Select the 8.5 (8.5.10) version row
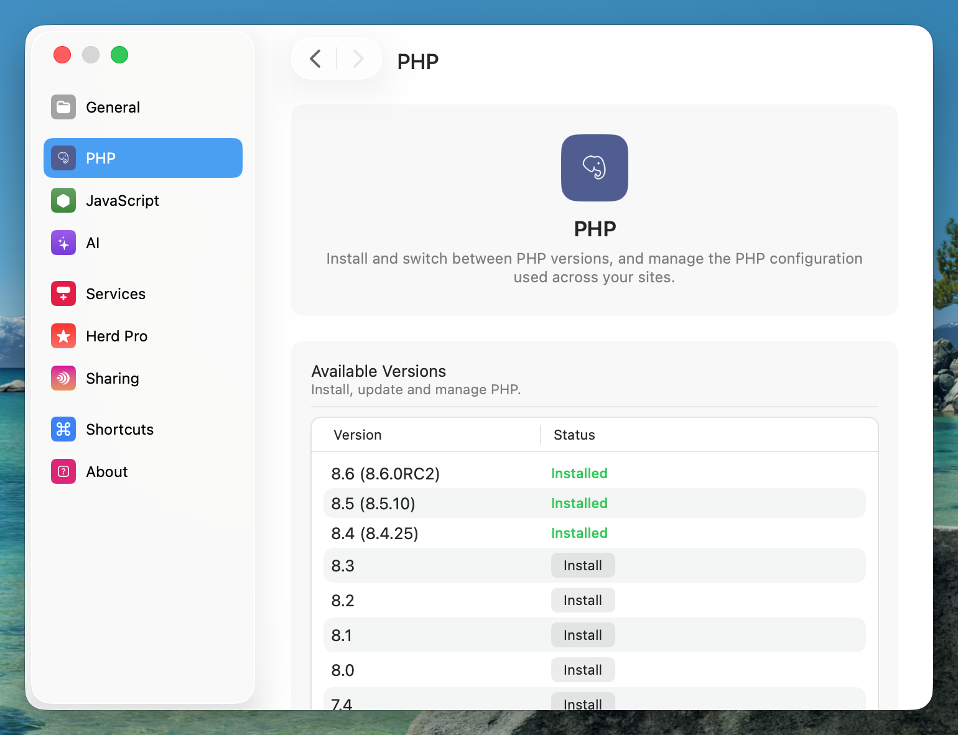 tap(595, 503)
